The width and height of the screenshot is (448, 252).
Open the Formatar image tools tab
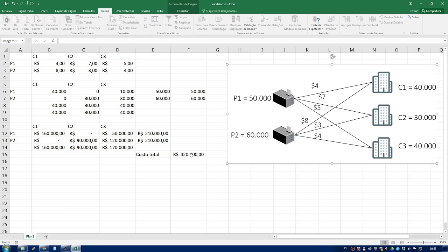tap(183, 11)
